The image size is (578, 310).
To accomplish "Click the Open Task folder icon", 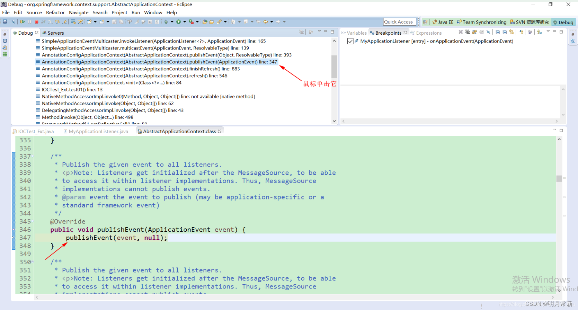I will [212, 22].
